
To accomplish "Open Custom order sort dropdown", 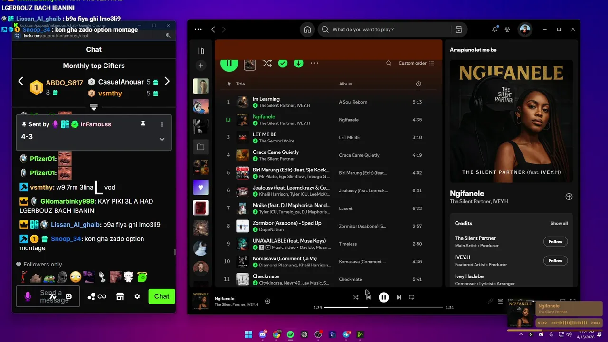I will [x=416, y=63].
